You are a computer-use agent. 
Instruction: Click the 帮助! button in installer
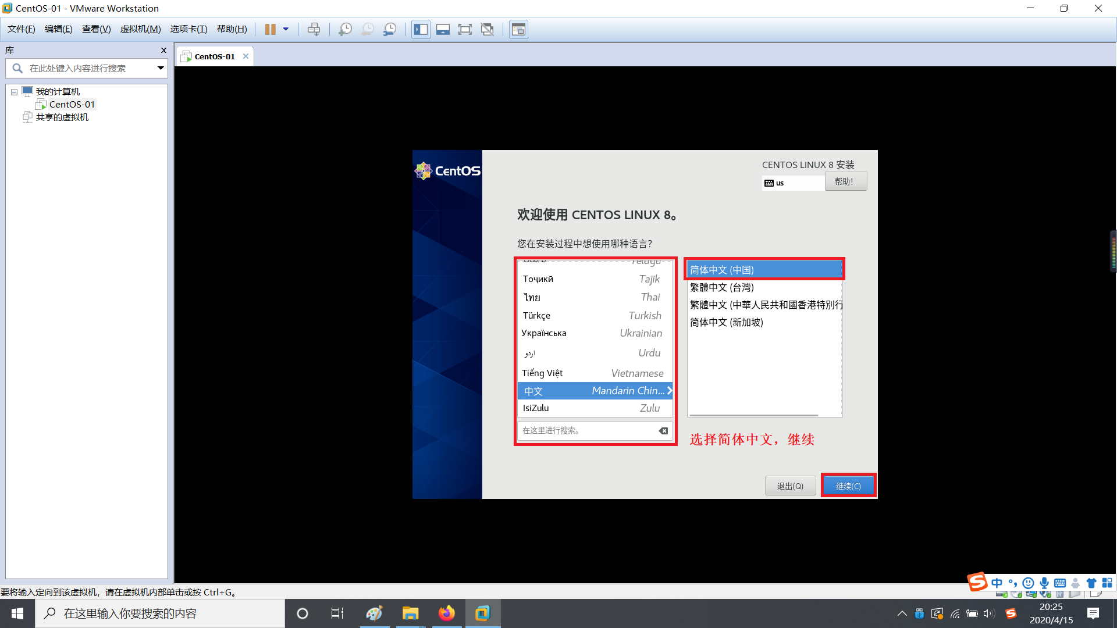click(x=846, y=181)
